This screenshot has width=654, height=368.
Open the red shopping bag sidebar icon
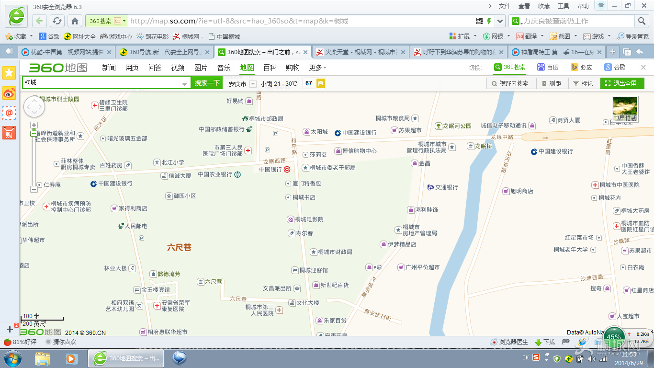(x=9, y=133)
